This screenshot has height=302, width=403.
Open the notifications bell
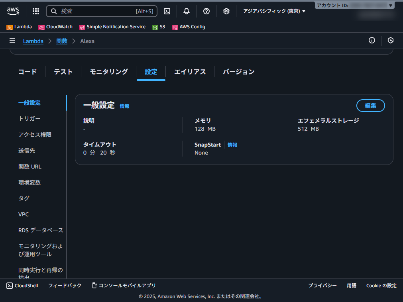tap(186, 11)
